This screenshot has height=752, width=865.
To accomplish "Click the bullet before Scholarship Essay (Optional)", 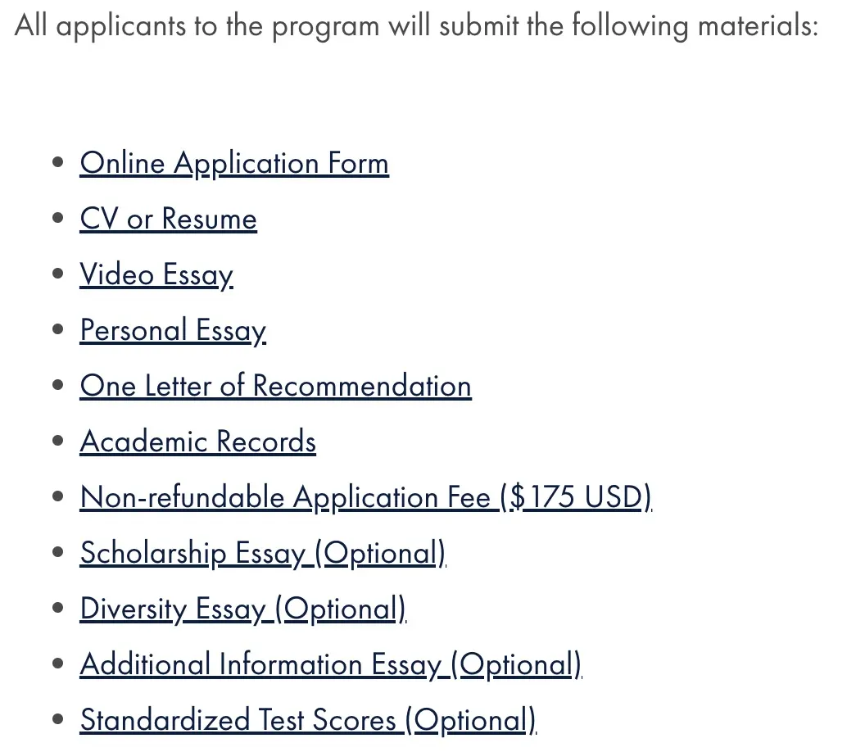I will (57, 553).
